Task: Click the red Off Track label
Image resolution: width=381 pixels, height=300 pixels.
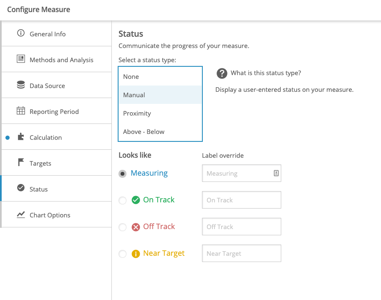Action: pos(159,227)
